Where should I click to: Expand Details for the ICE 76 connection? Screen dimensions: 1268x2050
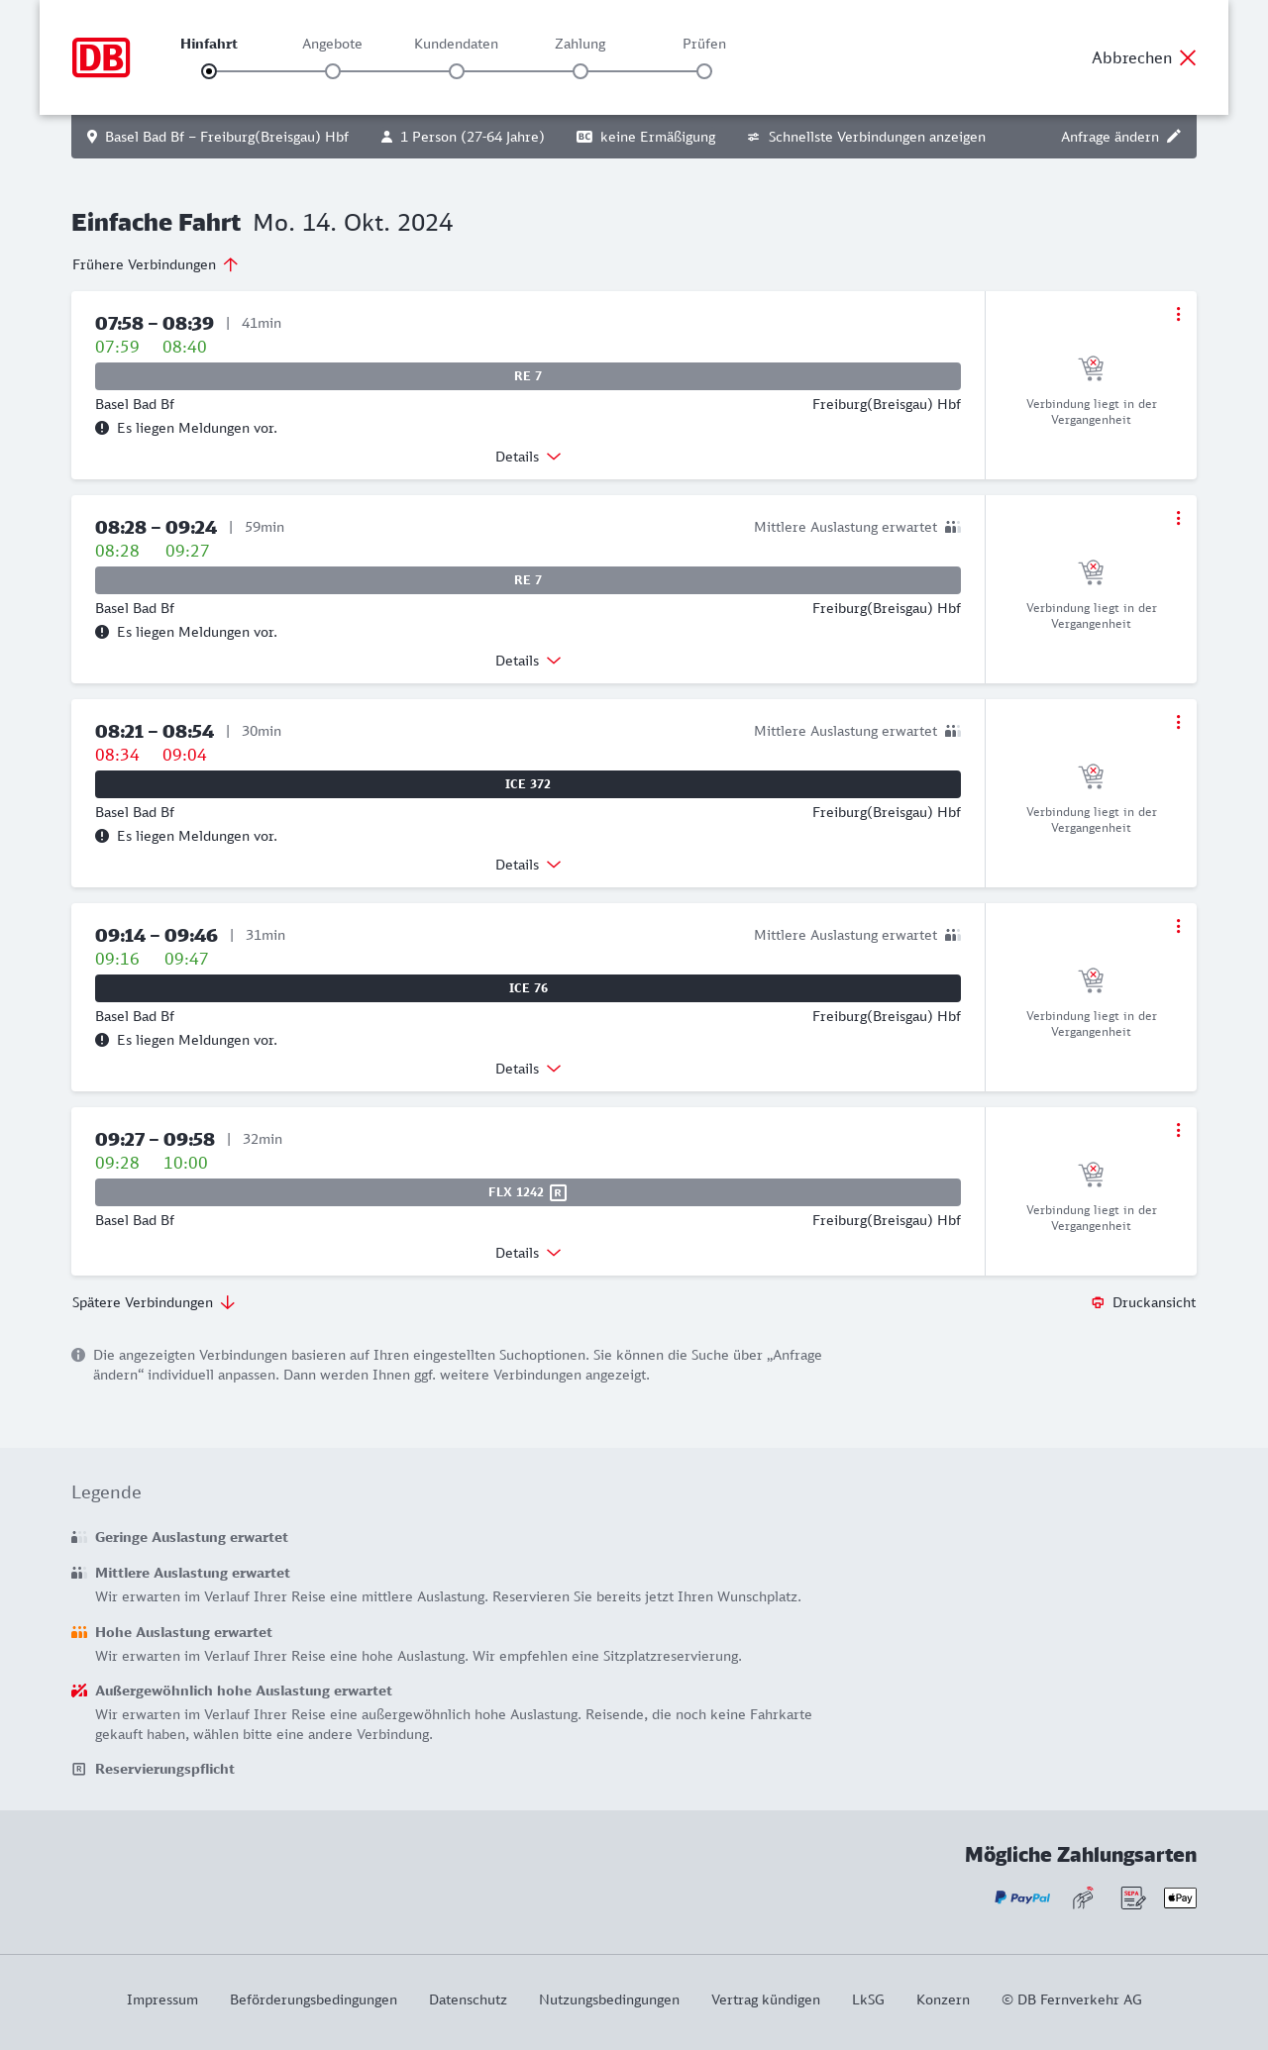click(528, 1069)
